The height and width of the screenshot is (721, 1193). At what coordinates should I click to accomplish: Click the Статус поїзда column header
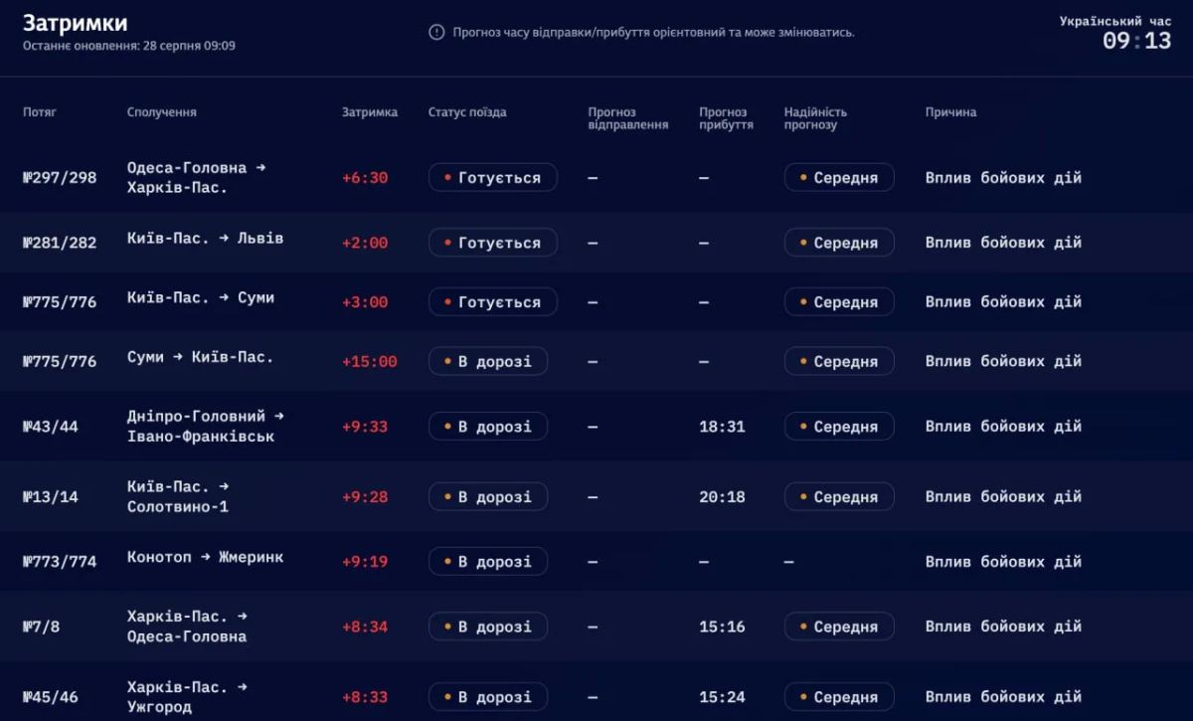point(467,112)
